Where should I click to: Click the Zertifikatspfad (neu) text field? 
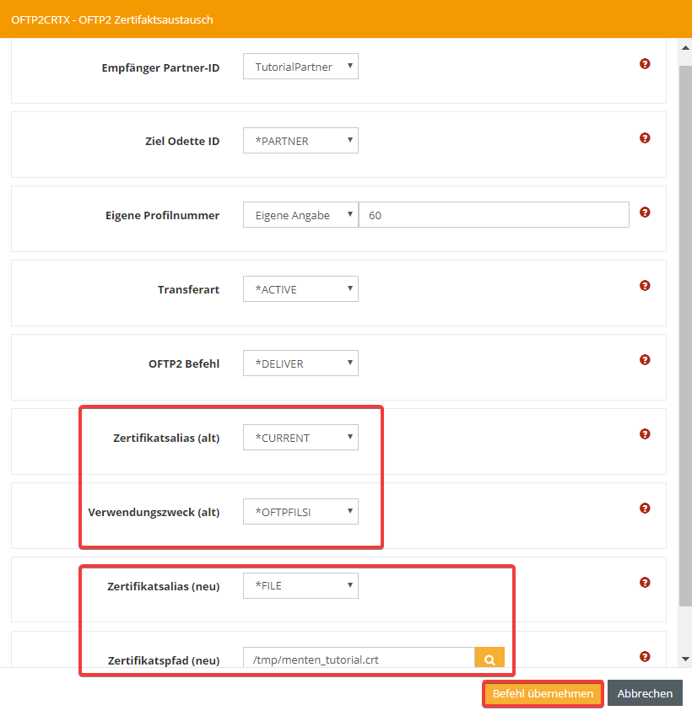359,659
